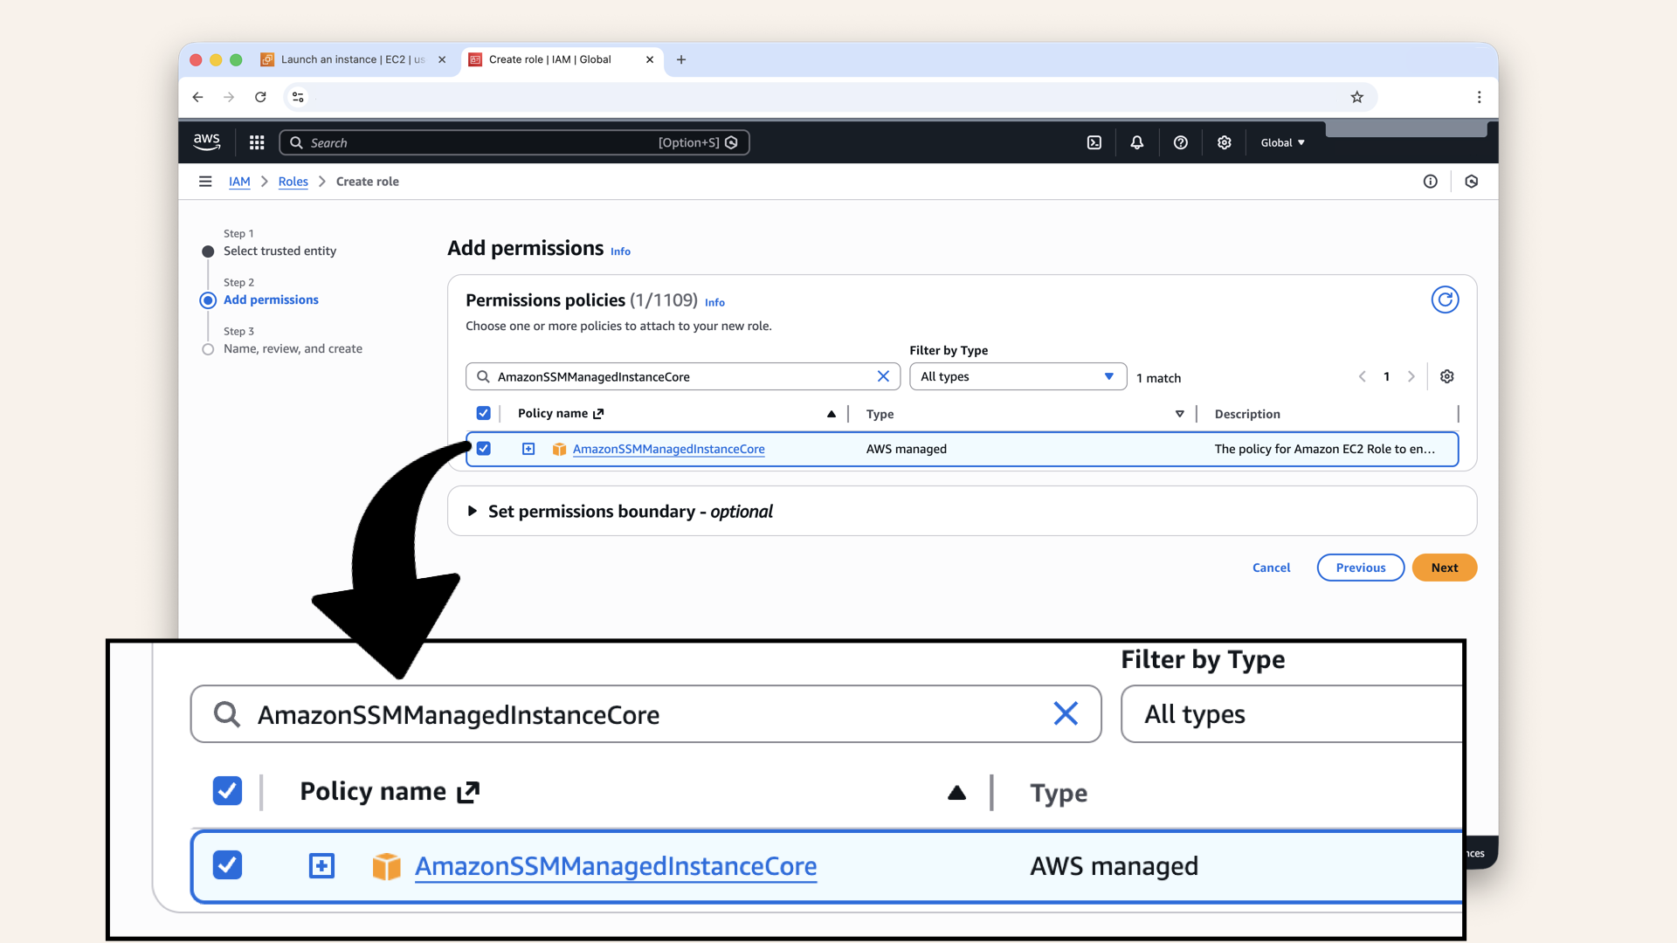The width and height of the screenshot is (1677, 943).
Task: Refresh the Permissions policies list
Action: (1445, 299)
